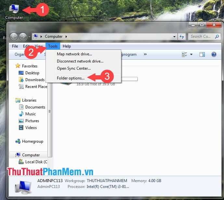The height and width of the screenshot is (200, 224).
Task: Click the search magnifier icon
Action: coord(217,36)
